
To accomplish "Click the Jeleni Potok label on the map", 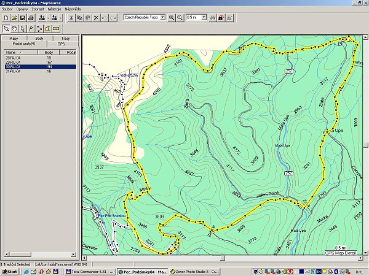I will coord(268,194).
